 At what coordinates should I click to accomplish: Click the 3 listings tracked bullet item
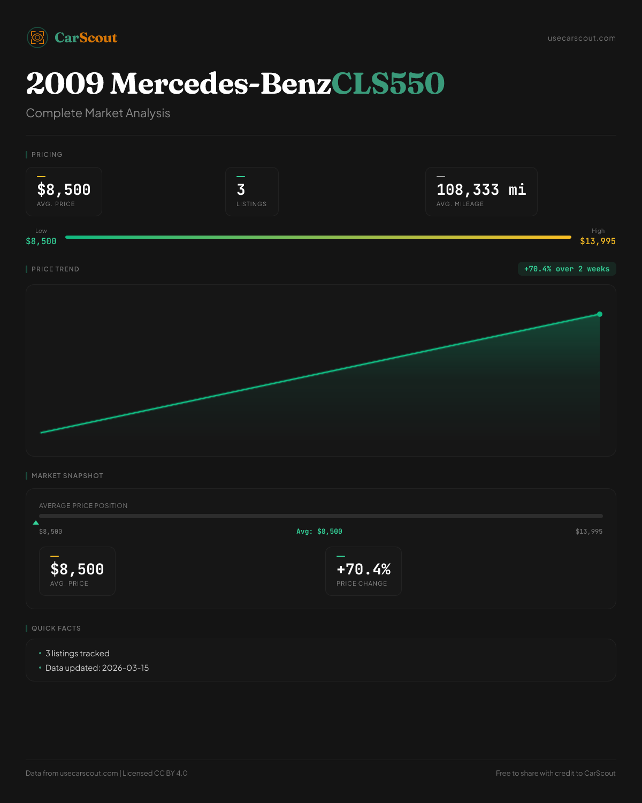coord(77,654)
